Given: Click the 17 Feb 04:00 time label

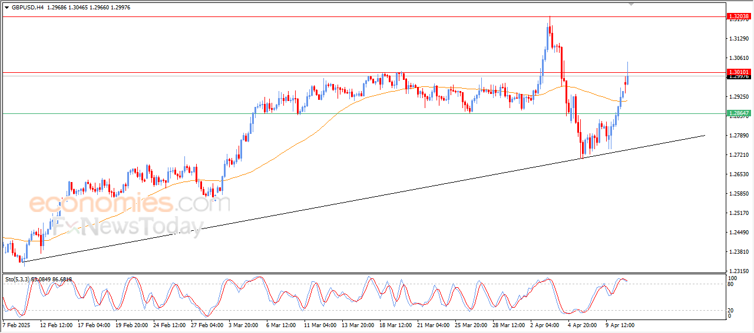Looking at the screenshot, I should pyautogui.click(x=94, y=325).
